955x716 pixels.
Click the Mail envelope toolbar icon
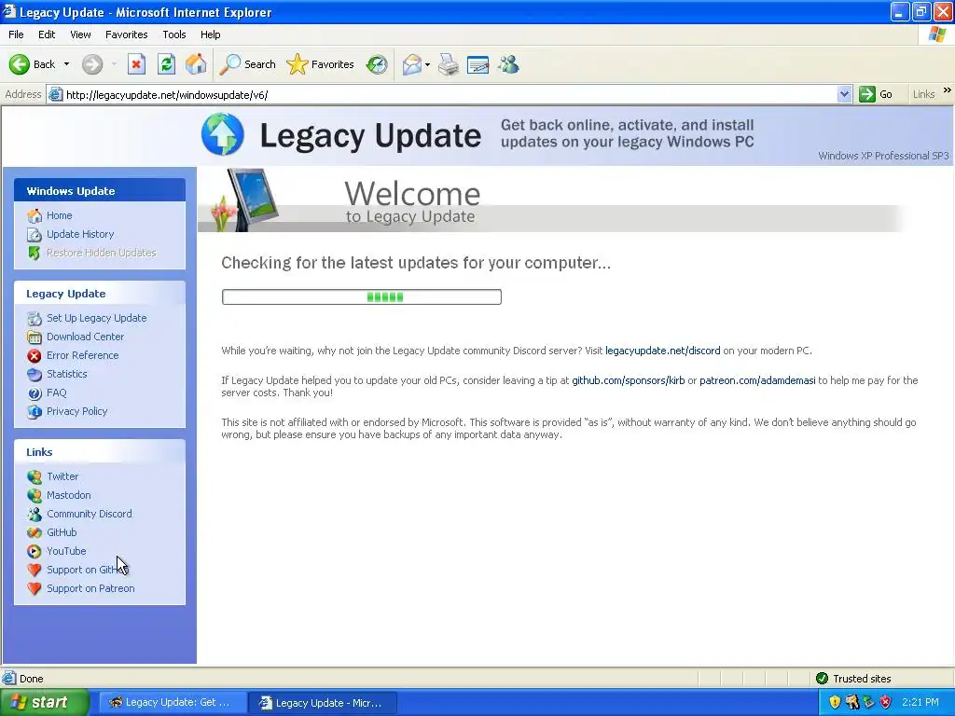pos(411,64)
